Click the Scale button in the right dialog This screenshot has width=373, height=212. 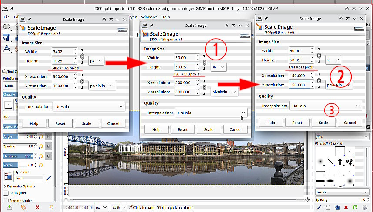[x=323, y=123]
